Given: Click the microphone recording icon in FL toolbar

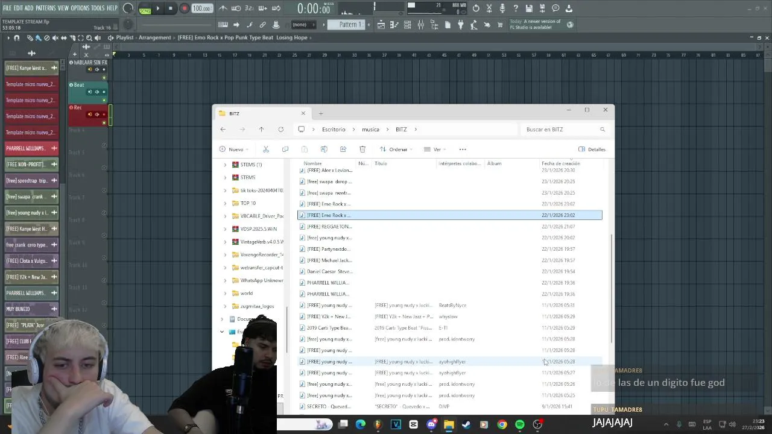Looking at the screenshot, I should pyautogui.click(x=502, y=8).
